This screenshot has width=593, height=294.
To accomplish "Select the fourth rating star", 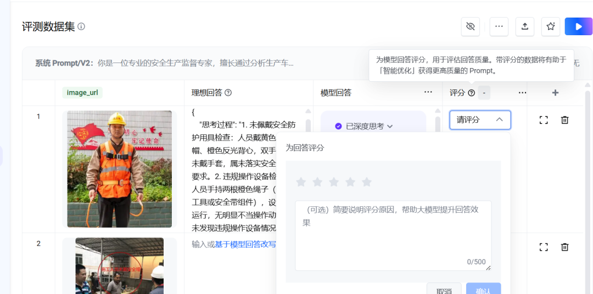I will coord(350,182).
